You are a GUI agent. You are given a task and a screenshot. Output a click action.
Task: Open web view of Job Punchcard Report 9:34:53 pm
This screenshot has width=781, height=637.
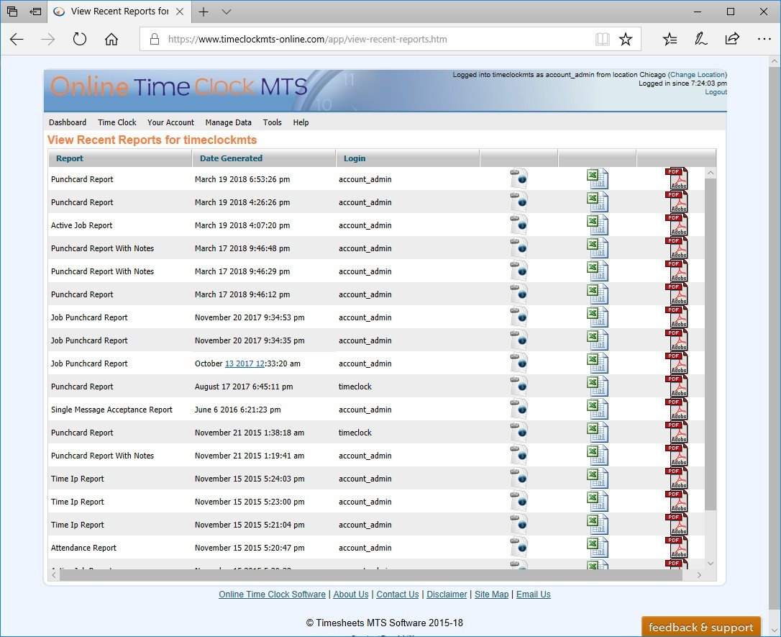pos(519,317)
